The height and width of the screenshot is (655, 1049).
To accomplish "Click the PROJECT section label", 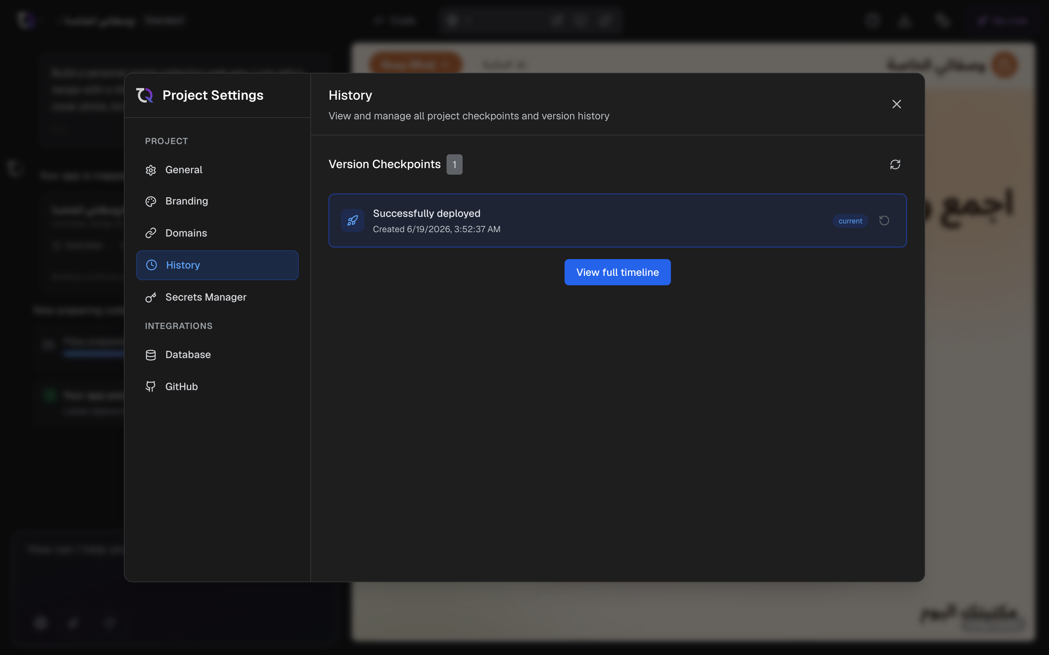I will [x=166, y=141].
